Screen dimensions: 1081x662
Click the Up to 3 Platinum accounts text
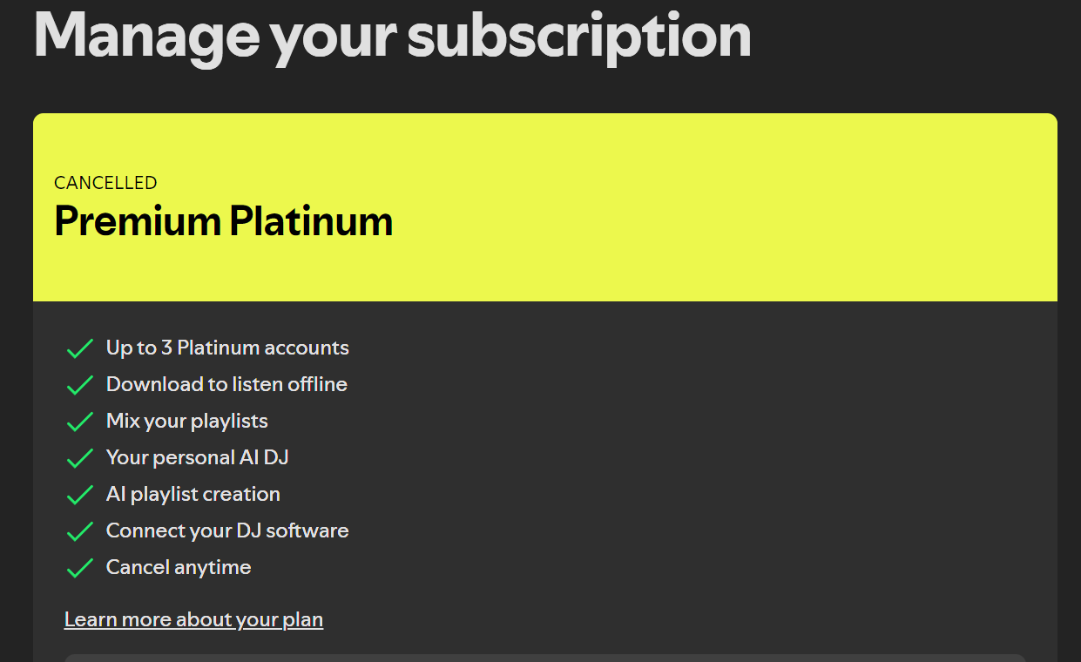[x=227, y=348]
